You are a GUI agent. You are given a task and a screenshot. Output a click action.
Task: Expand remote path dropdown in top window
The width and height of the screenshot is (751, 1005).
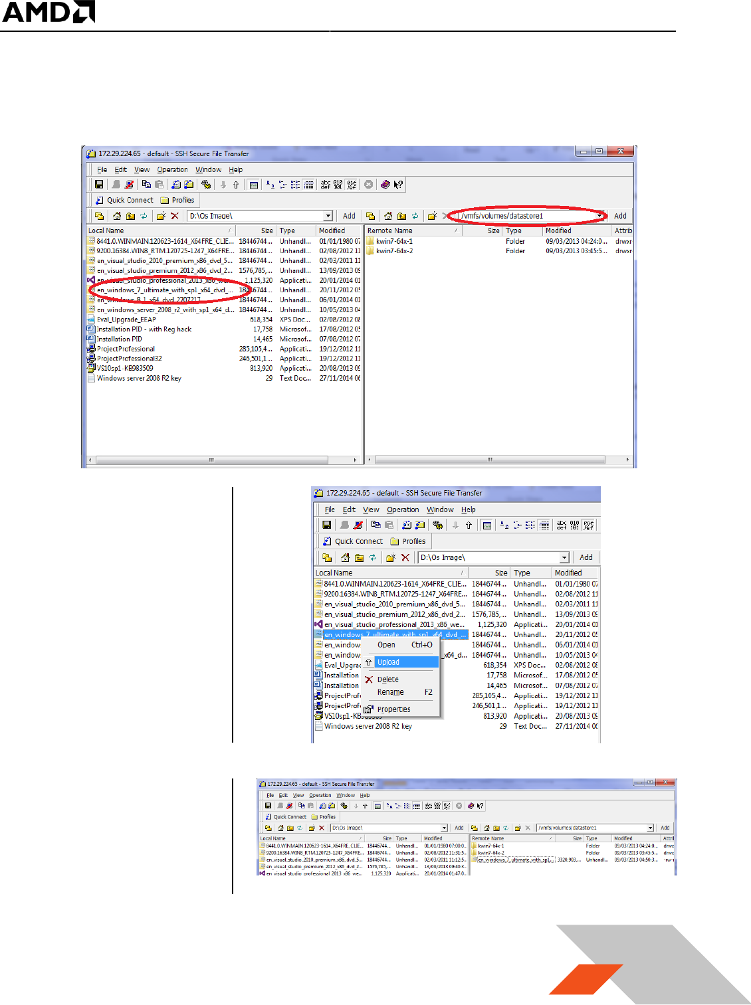[599, 216]
